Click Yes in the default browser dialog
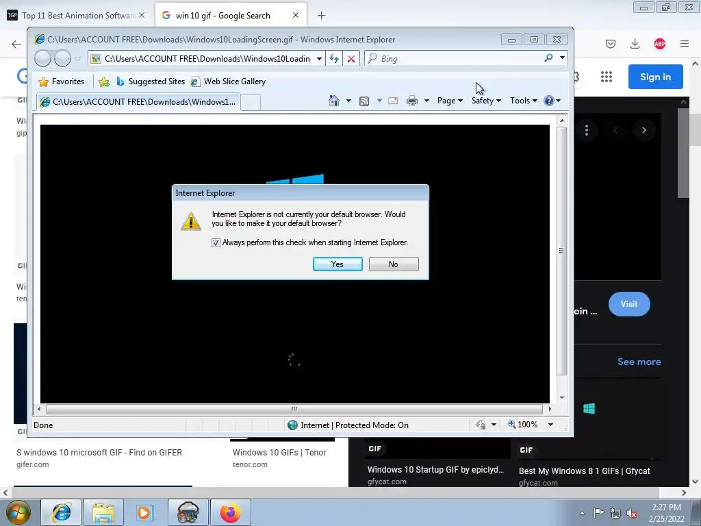The width and height of the screenshot is (701, 526). [337, 264]
